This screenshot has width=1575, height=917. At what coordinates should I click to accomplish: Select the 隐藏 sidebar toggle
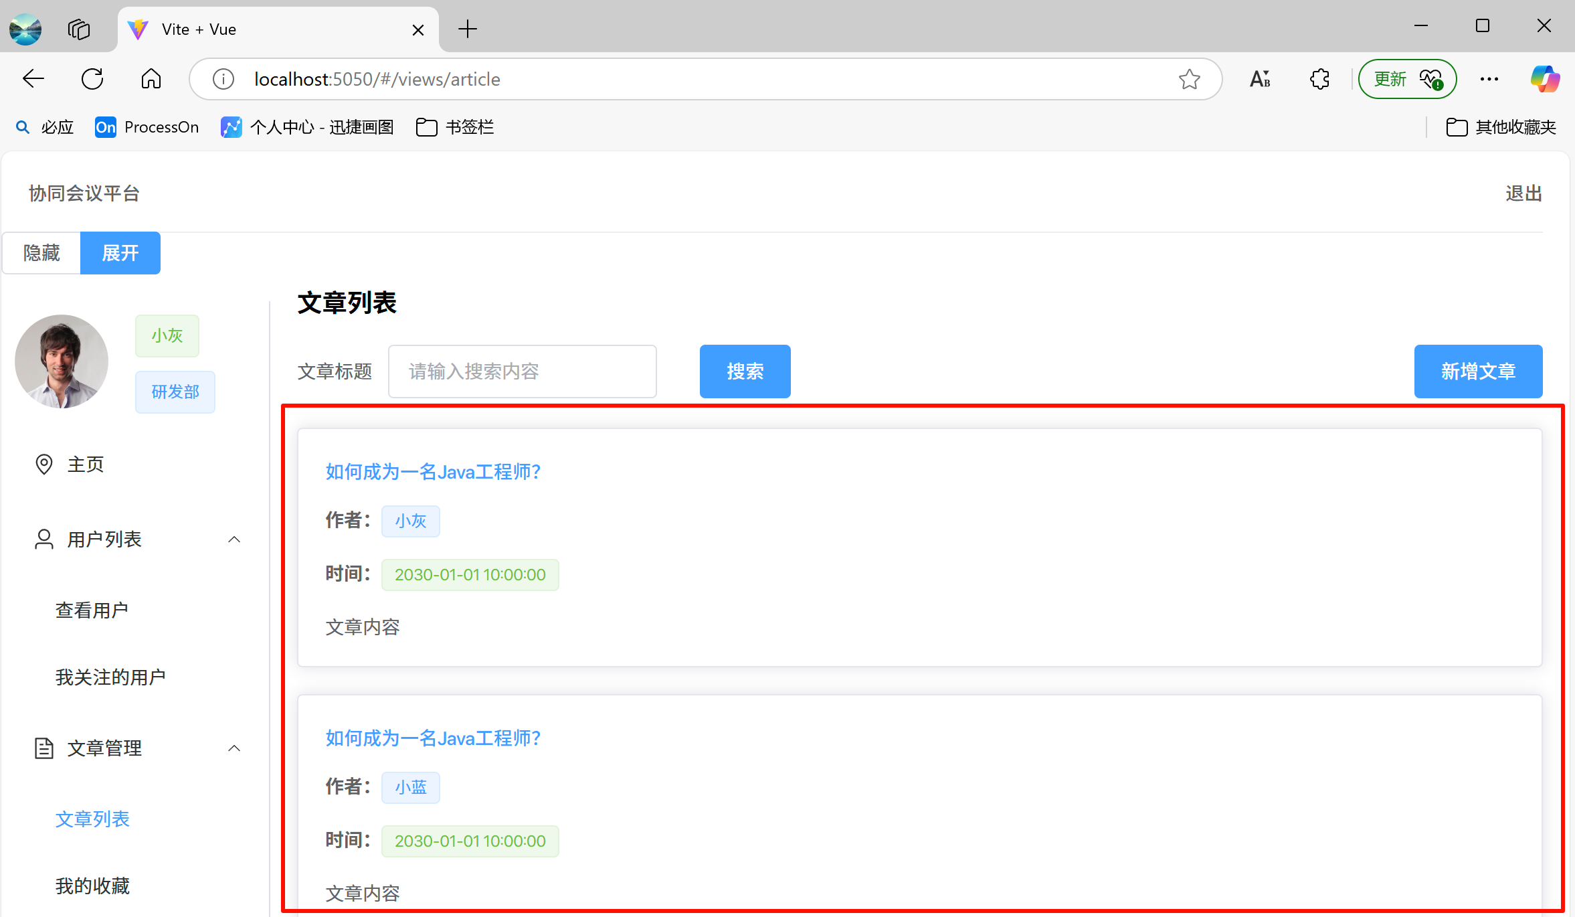41,253
